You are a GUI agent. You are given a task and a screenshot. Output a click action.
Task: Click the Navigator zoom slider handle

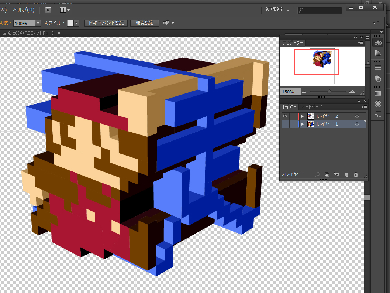(x=329, y=91)
